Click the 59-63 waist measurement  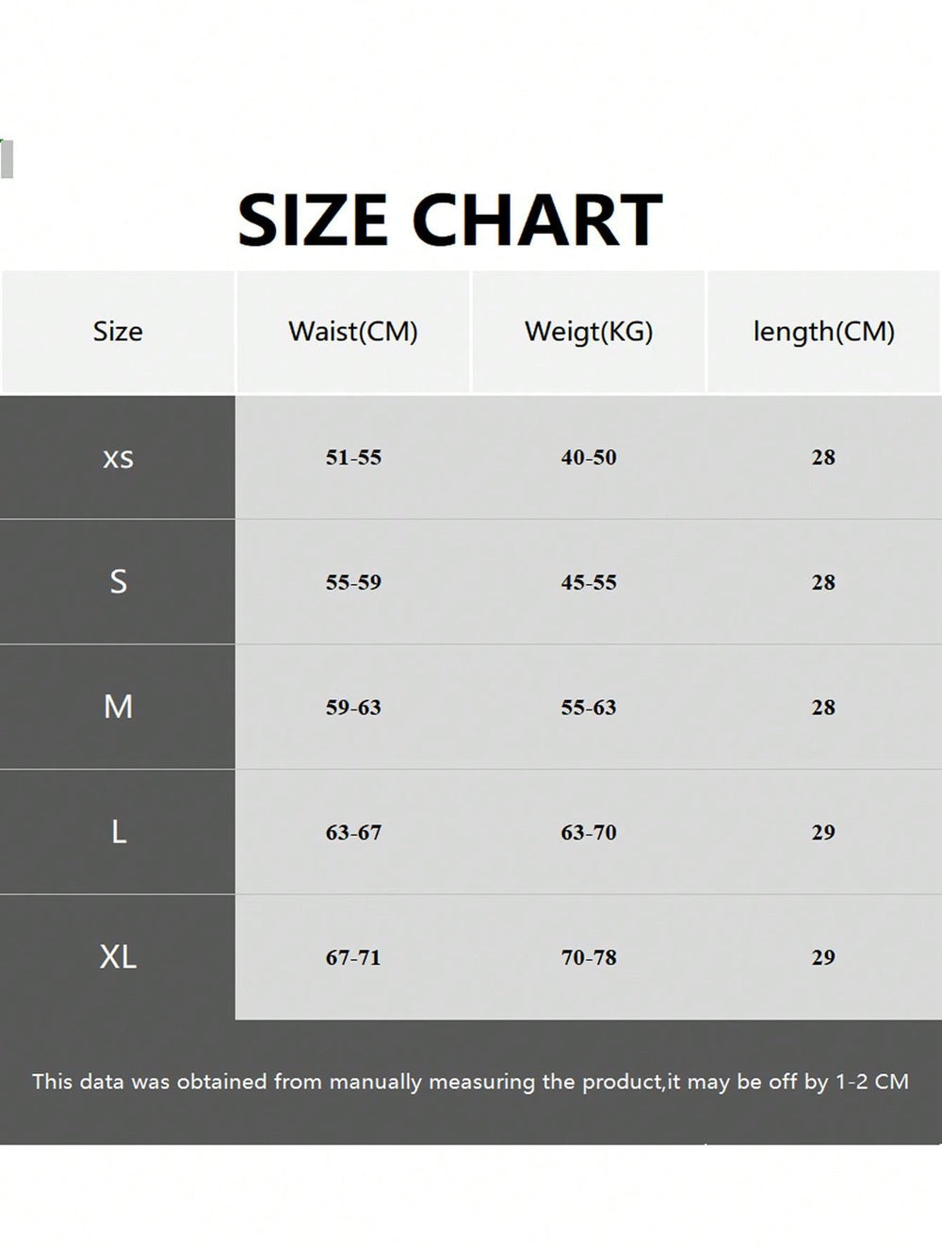(353, 708)
